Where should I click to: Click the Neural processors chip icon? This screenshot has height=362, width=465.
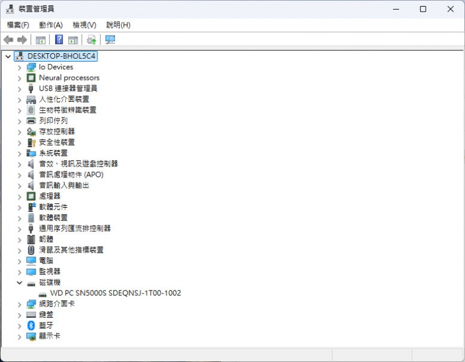coord(31,77)
